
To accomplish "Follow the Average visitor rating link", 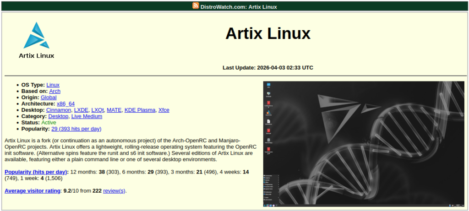I will point(33,190).
